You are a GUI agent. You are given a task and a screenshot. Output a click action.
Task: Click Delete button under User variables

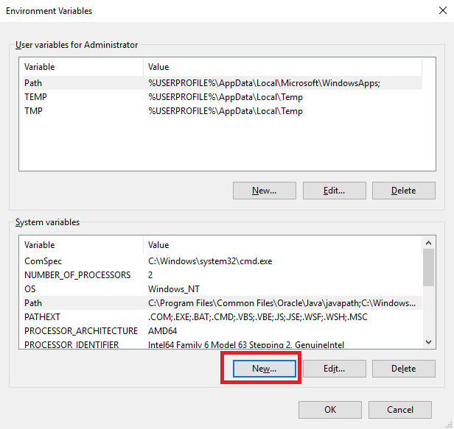click(404, 191)
